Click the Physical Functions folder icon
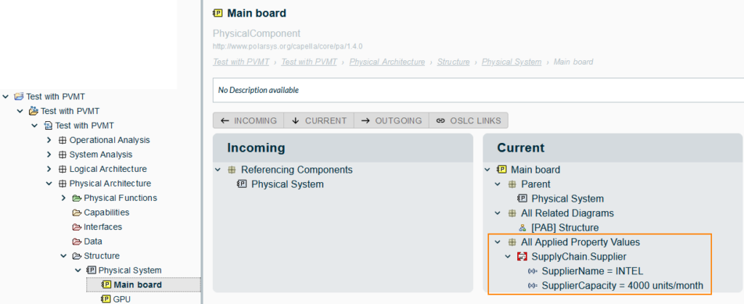This screenshot has height=304, width=744. click(77, 198)
